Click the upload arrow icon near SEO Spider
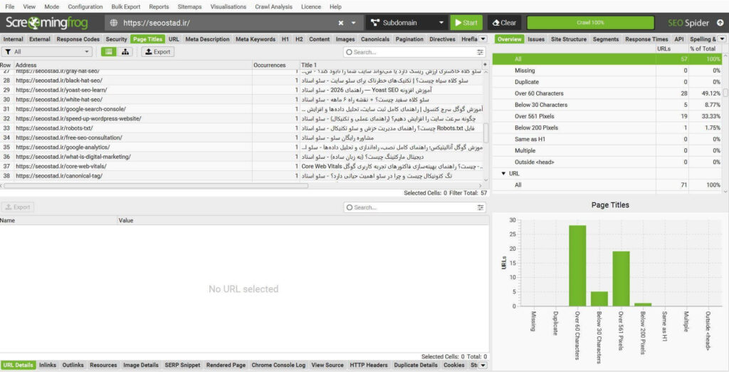This screenshot has width=729, height=372. click(720, 23)
